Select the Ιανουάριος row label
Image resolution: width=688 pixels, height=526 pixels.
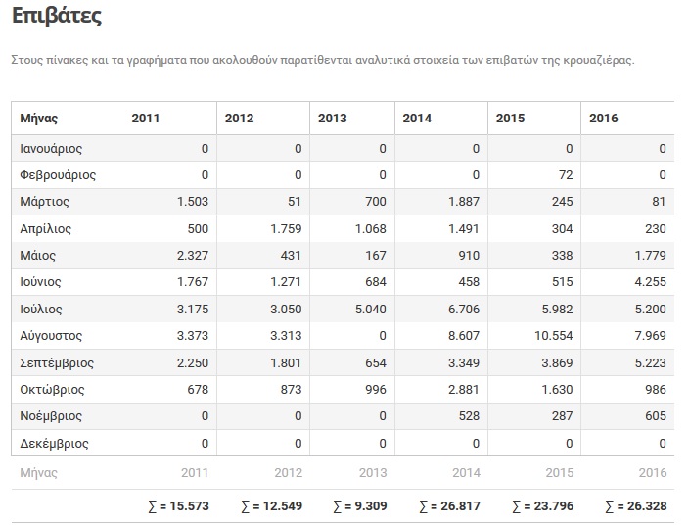51,149
